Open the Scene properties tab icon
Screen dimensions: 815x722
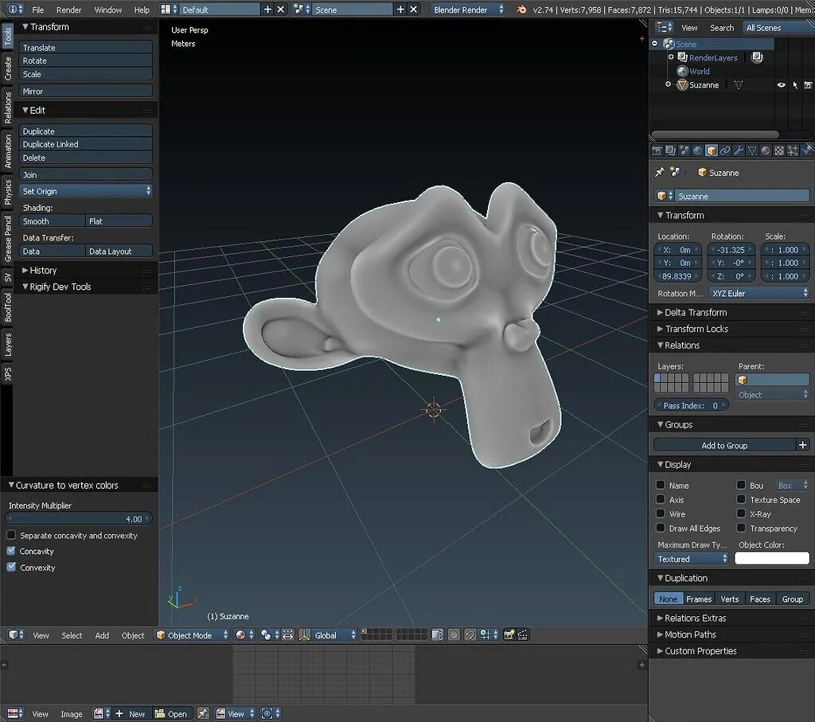(x=684, y=150)
